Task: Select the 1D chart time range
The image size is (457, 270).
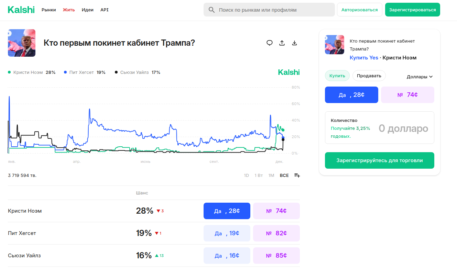Action: [246, 176]
